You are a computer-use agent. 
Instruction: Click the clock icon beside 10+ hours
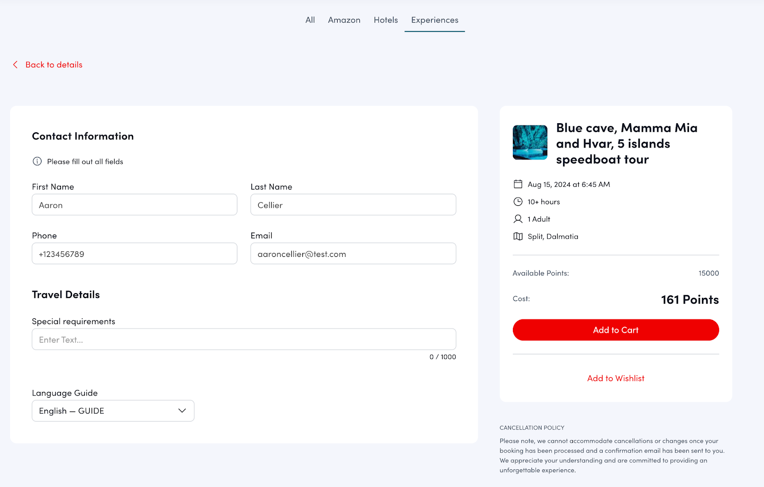(518, 201)
